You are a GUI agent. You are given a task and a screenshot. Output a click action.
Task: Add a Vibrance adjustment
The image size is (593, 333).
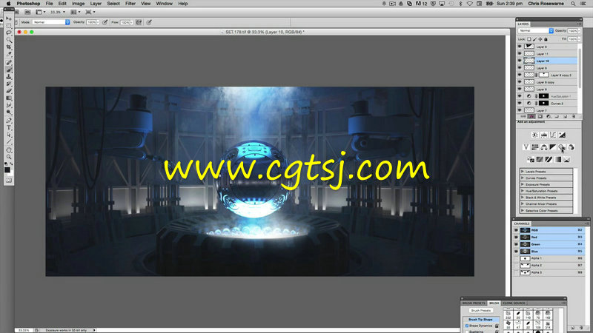(x=526, y=147)
